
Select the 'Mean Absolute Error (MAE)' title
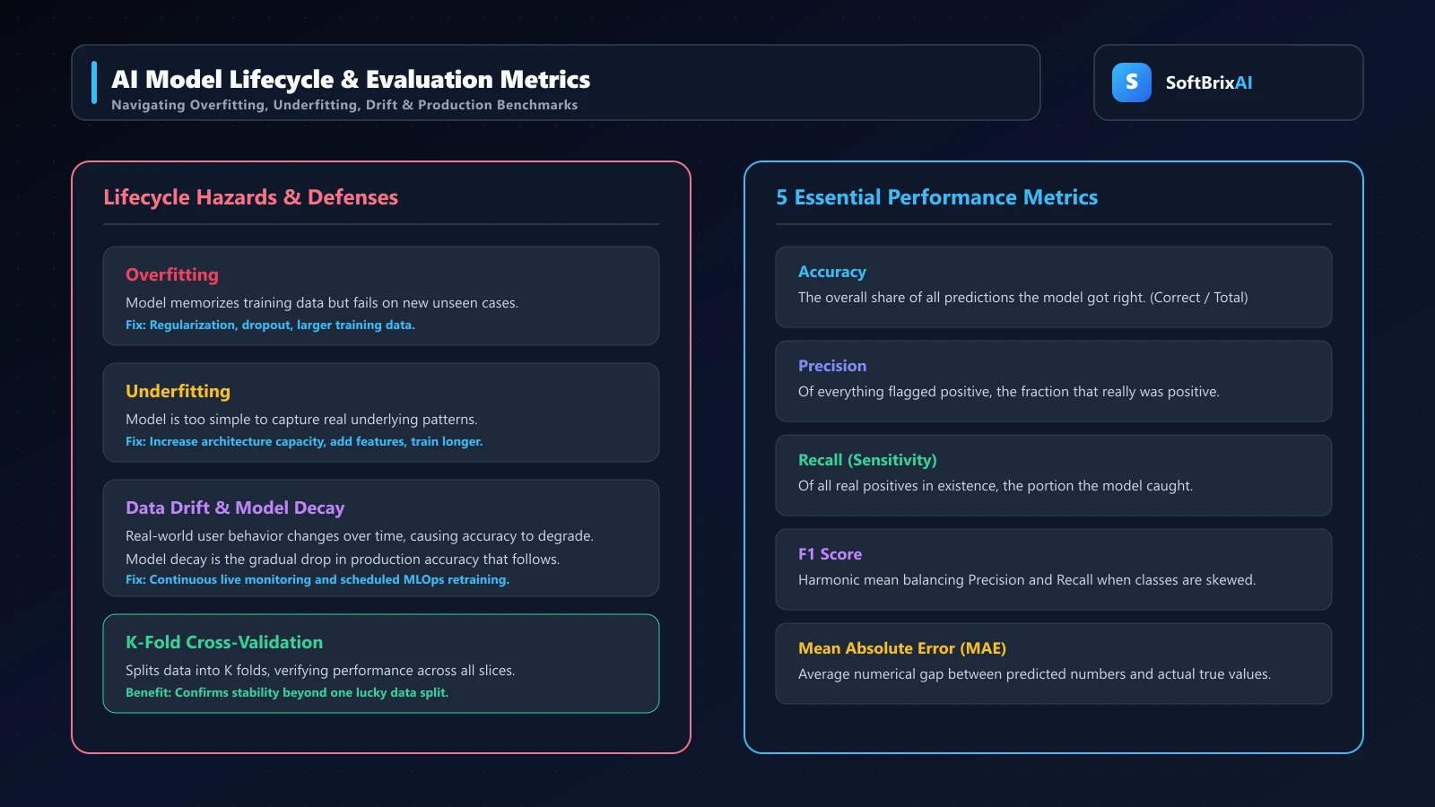point(902,648)
